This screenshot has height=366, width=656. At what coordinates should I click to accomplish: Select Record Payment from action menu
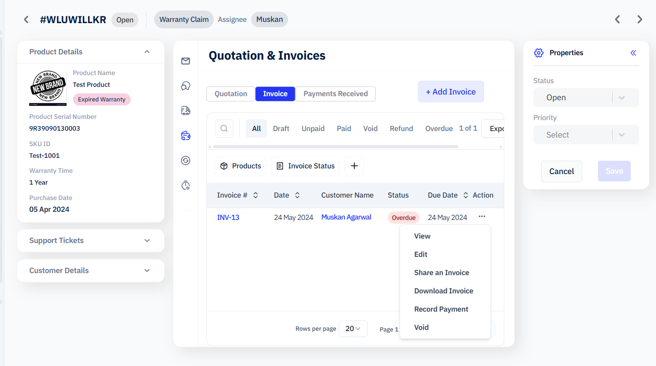(x=441, y=309)
